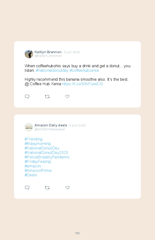Open the #nationaldonutday hashtag

click(52, 71)
